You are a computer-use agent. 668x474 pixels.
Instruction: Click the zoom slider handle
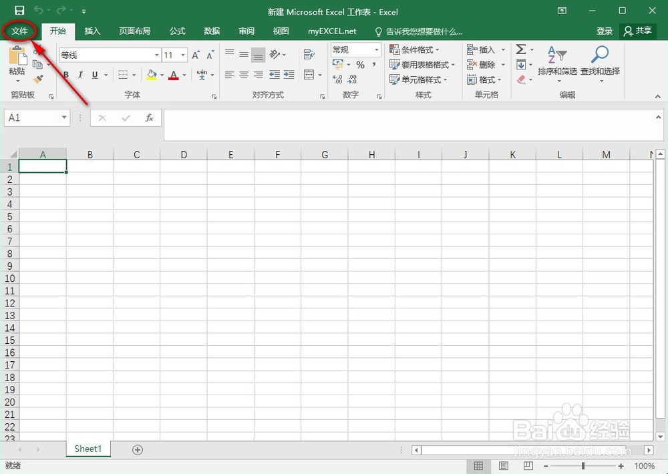(x=583, y=466)
